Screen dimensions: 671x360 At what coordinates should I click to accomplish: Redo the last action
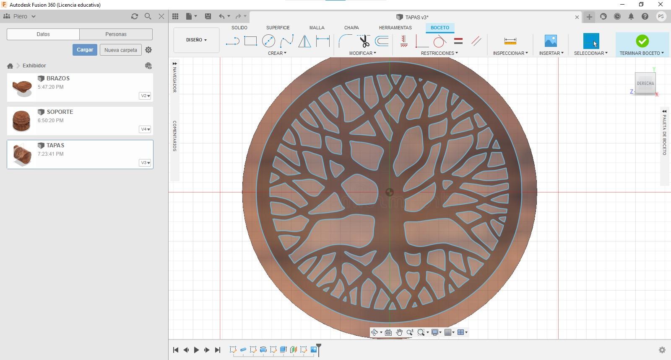point(238,16)
